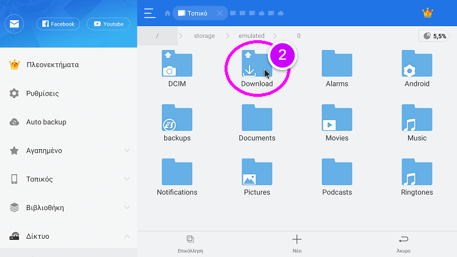Open the backups folder
Viewport: 457px width, 257px height.
(177, 122)
